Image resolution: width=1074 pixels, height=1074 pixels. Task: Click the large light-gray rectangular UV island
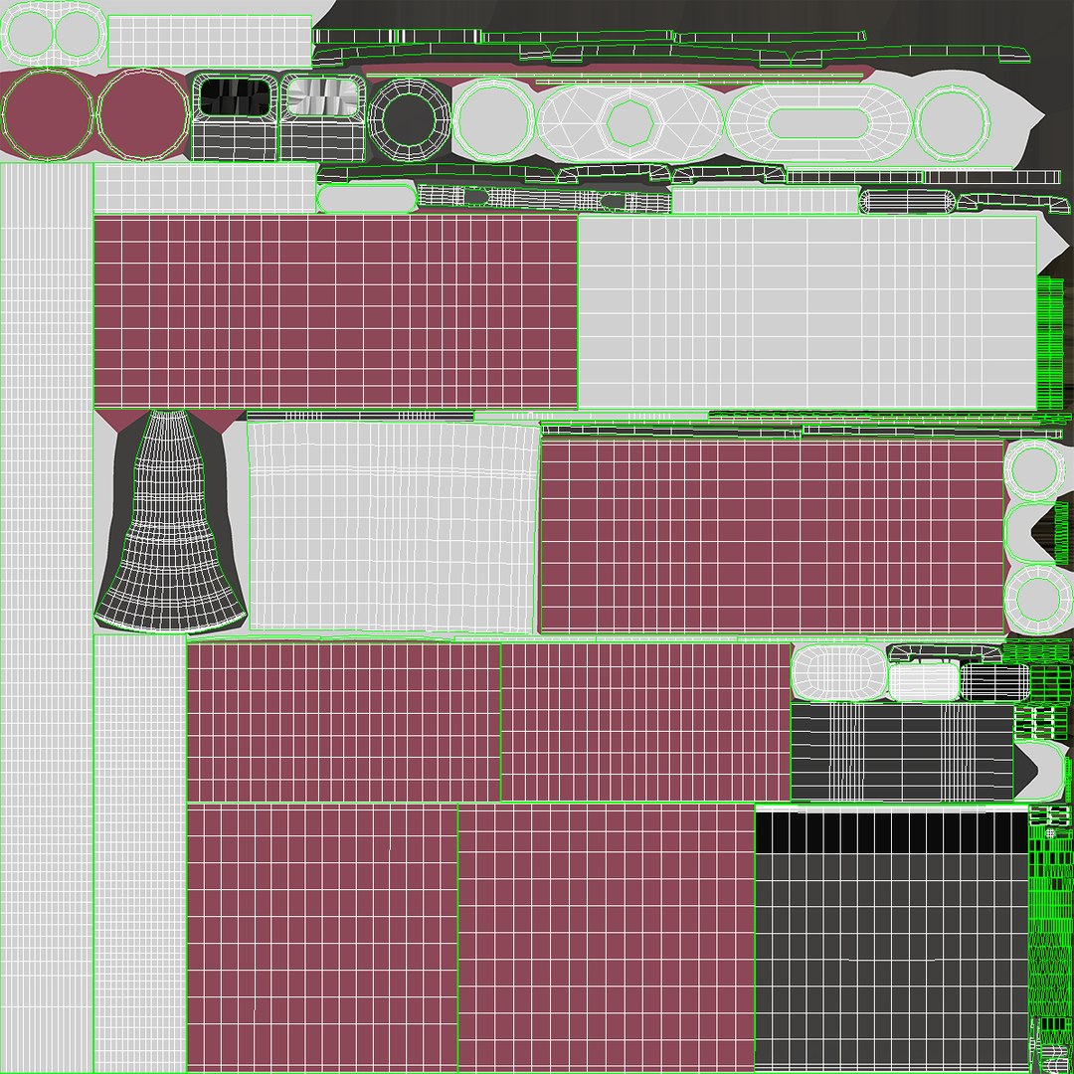(806, 312)
